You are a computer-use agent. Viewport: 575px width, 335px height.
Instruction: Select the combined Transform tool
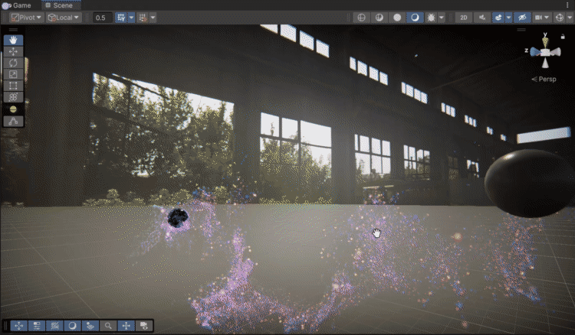point(13,97)
